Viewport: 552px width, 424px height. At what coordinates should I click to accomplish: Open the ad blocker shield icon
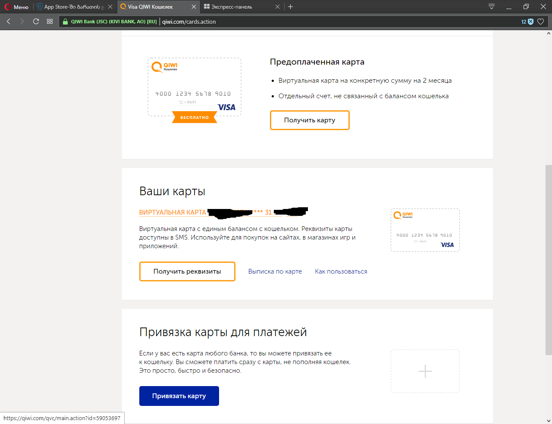tap(530, 22)
